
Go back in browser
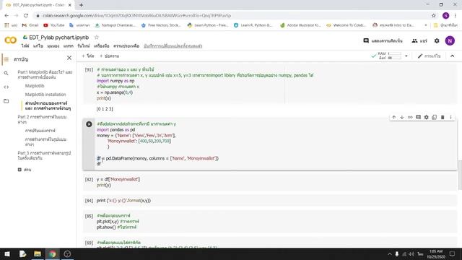(x=6, y=16)
